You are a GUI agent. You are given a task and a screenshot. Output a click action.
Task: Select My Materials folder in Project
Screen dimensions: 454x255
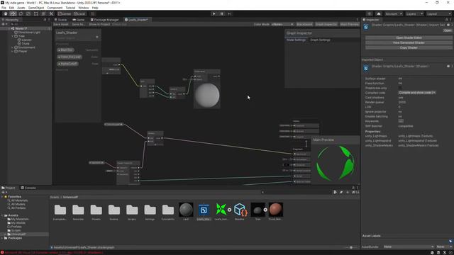coord(20,219)
